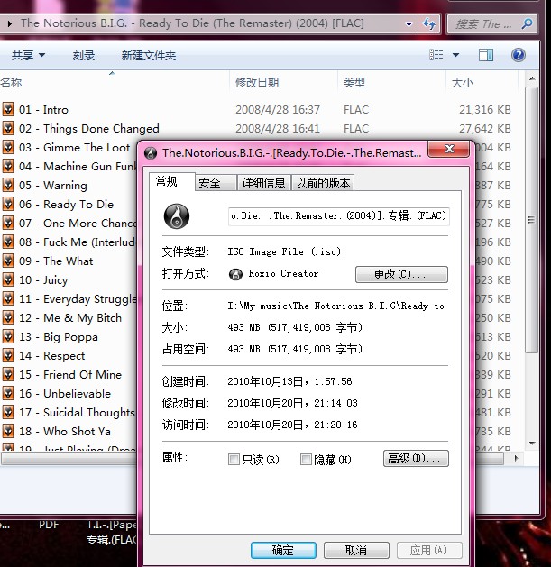The width and height of the screenshot is (551, 567).
Task: Click size value 27,642 KB
Action: 485,128
